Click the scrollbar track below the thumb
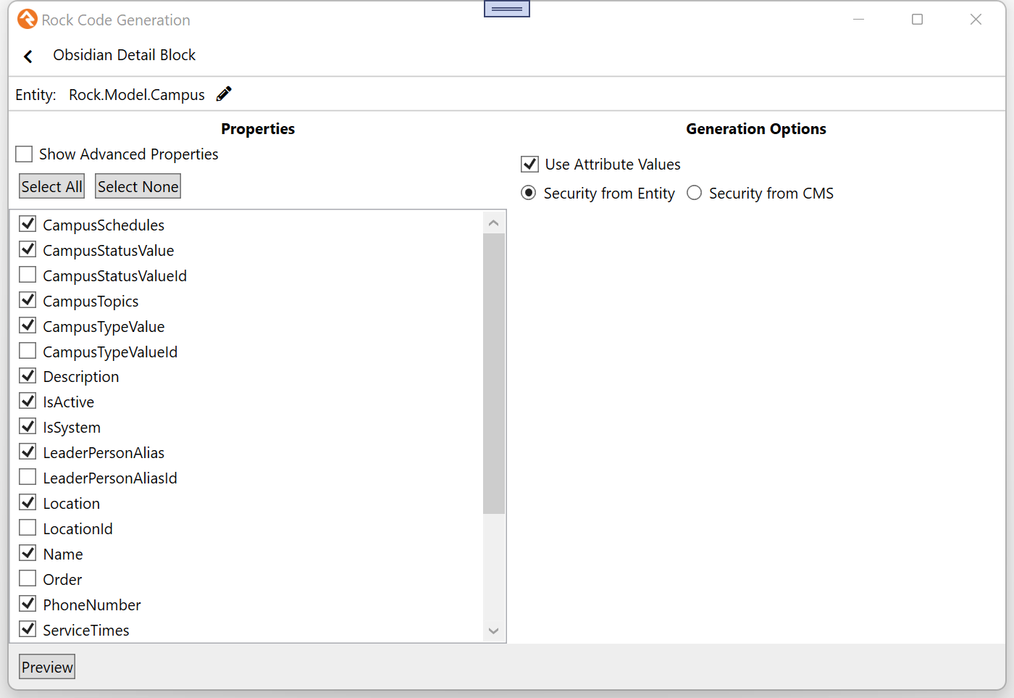Image resolution: width=1014 pixels, height=698 pixels. tap(494, 568)
